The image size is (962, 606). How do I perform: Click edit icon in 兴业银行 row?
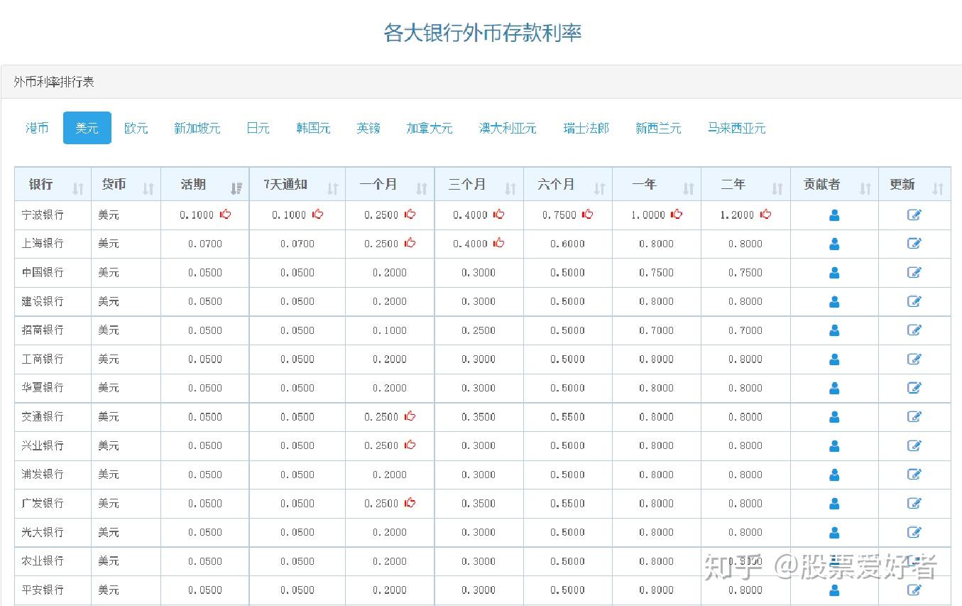coord(914,446)
